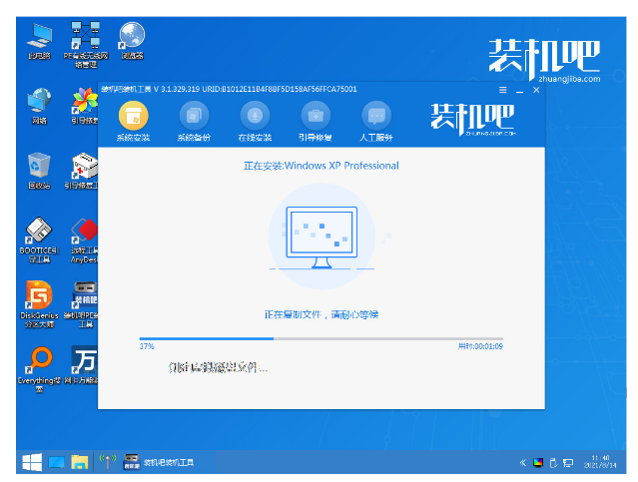Select the first-aid kit repair tool icon
Viewport: 638px width, 482px height.
tap(84, 171)
